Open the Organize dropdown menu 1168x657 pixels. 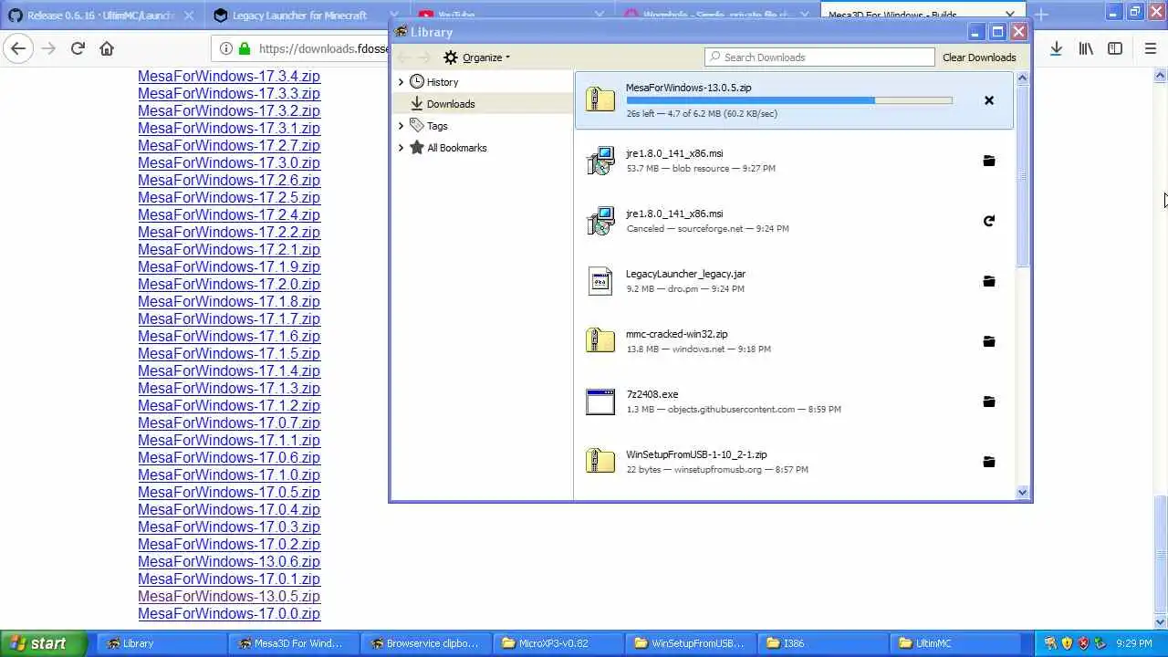(476, 57)
